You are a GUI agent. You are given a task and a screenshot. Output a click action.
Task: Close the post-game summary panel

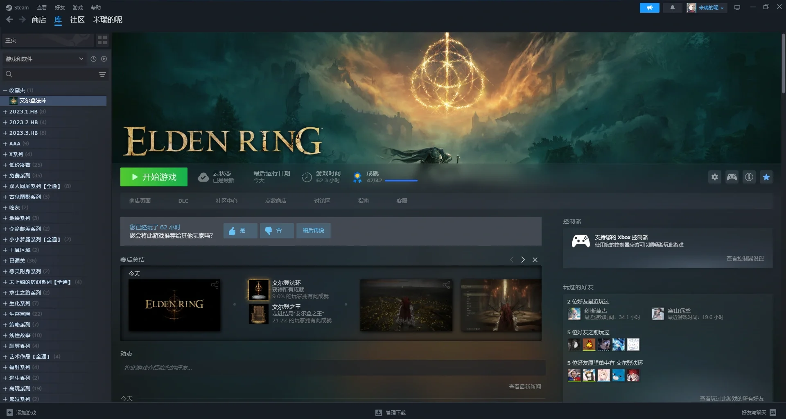535,260
